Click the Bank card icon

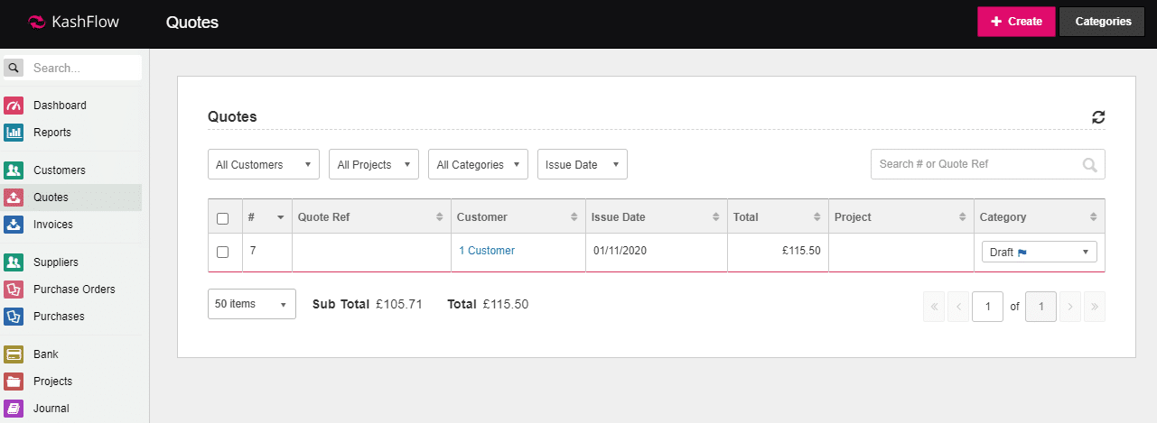[14, 354]
